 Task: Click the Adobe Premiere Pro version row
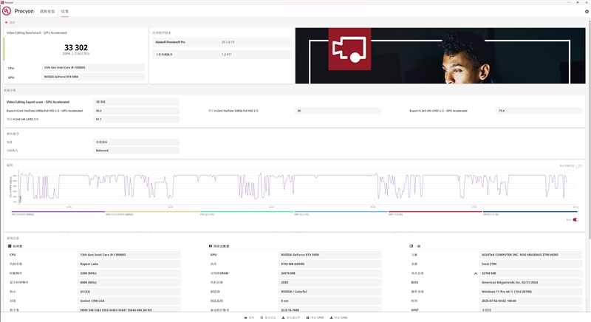coord(222,42)
